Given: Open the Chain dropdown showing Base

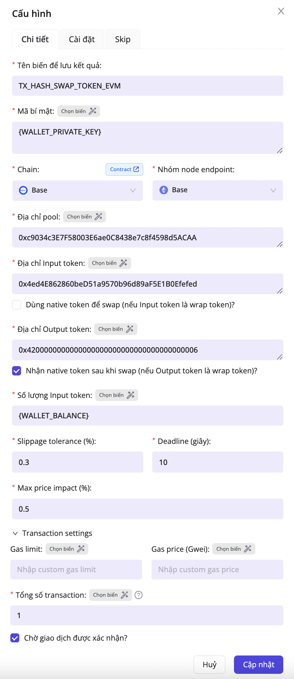Looking at the screenshot, I should coord(78,190).
